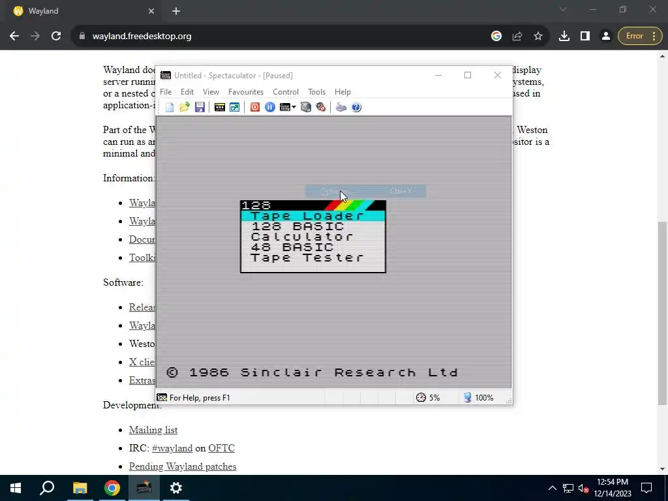Open the OFTC link

pyautogui.click(x=222, y=448)
